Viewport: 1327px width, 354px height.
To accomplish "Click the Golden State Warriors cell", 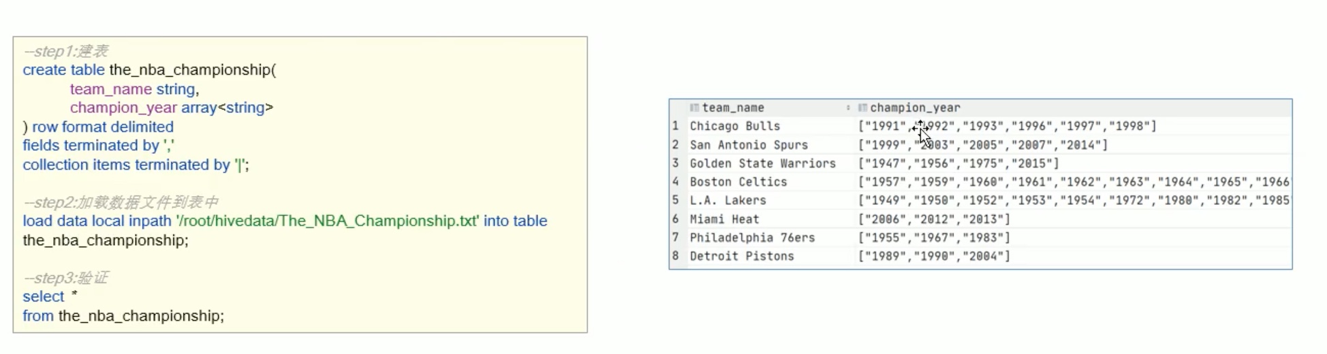I will click(770, 163).
